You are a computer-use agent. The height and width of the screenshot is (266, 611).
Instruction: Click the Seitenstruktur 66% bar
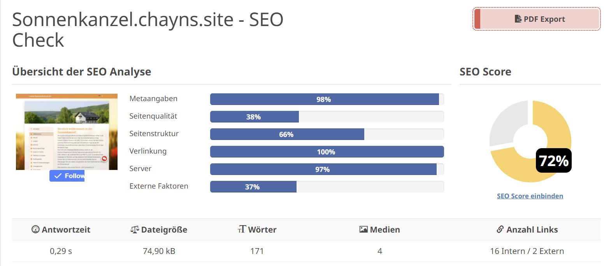327,134
